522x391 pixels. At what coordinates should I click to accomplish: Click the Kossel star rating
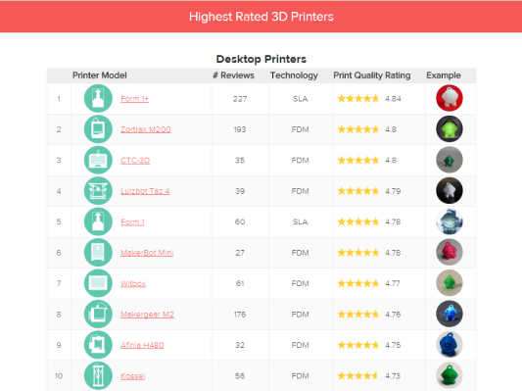[x=357, y=376]
